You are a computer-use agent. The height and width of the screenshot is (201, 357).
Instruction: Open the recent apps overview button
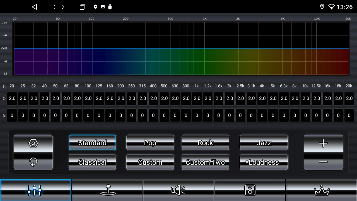(82, 7)
